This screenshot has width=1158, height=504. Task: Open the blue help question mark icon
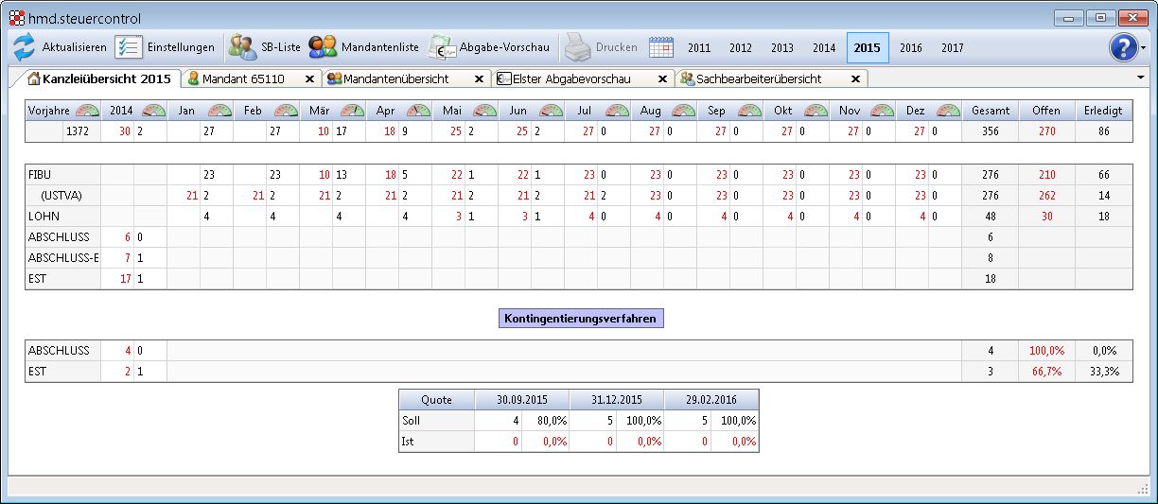tap(1123, 47)
